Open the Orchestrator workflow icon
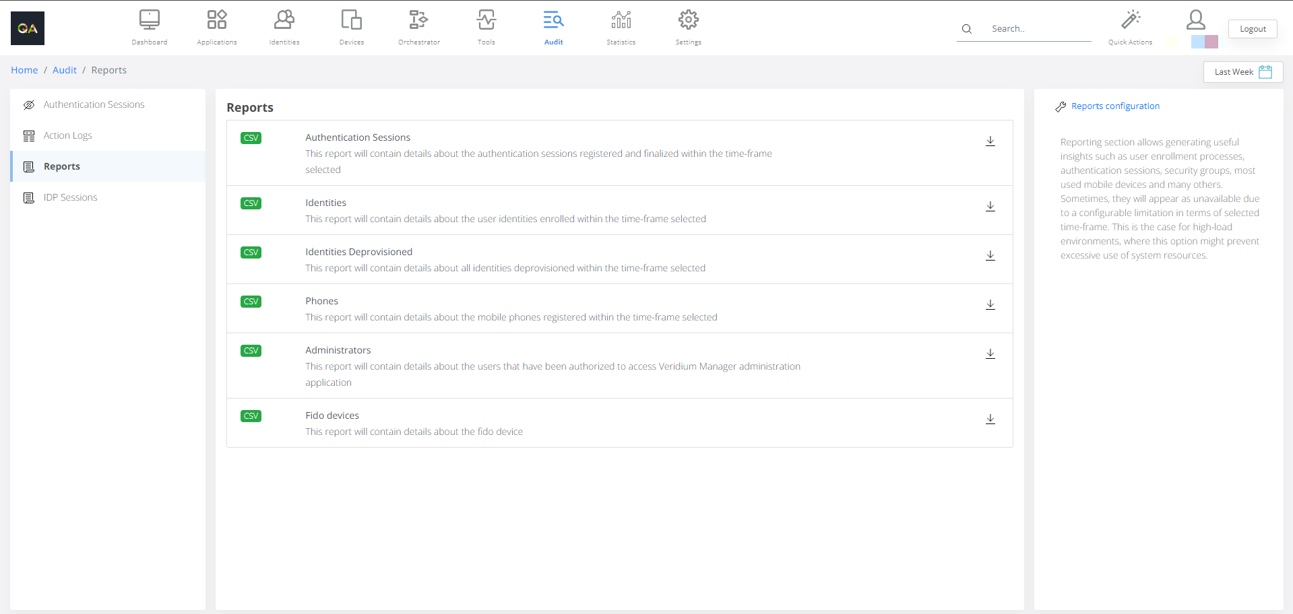1293x614 pixels. [418, 20]
